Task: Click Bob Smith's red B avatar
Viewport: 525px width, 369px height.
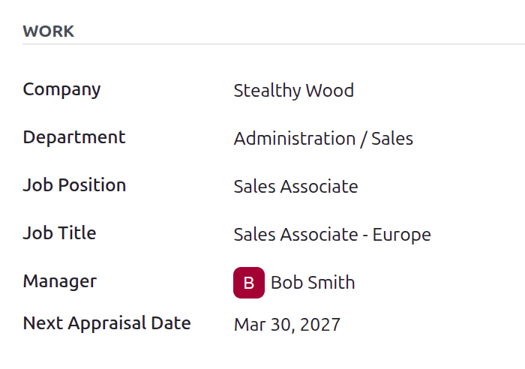Action: [249, 283]
